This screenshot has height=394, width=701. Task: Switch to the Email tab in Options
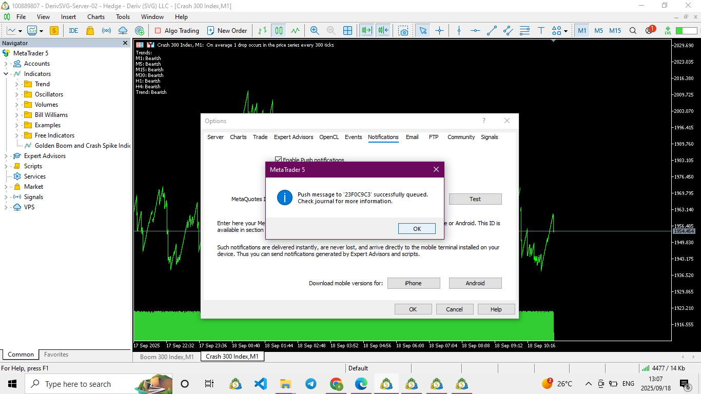[x=412, y=137]
